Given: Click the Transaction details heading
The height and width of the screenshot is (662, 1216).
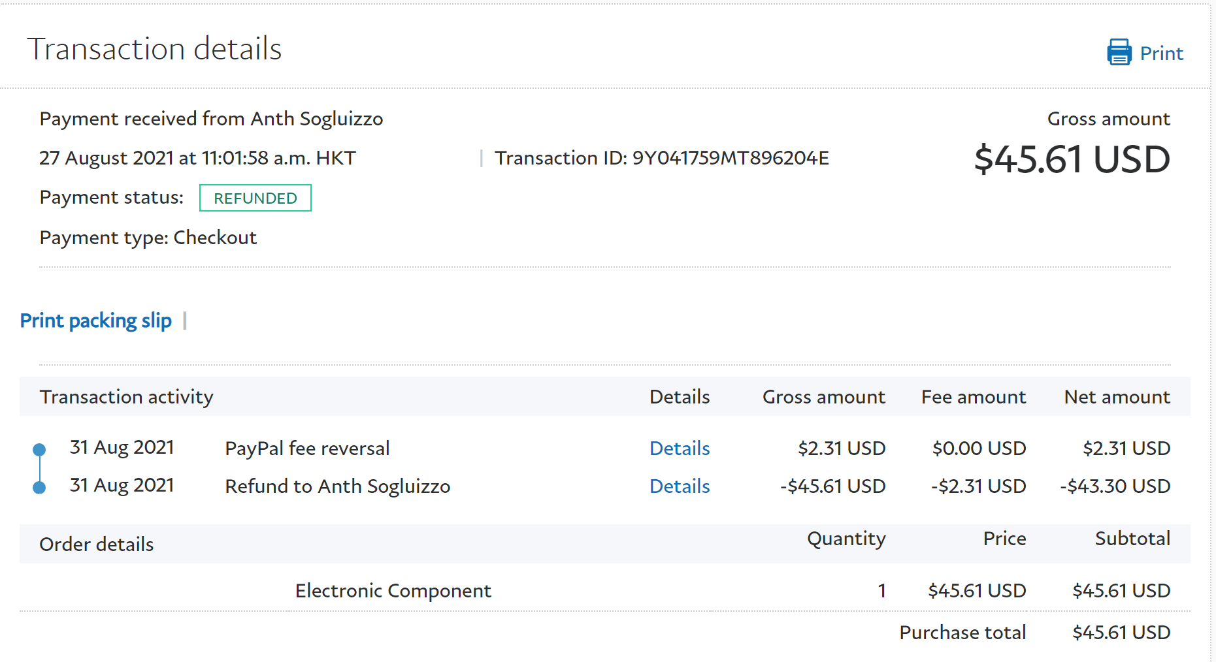Looking at the screenshot, I should pos(154,49).
